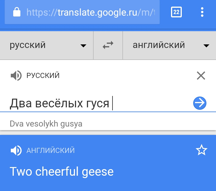Click the arrow beside английский target language
The height and width of the screenshot is (191, 216).
tap(206, 46)
